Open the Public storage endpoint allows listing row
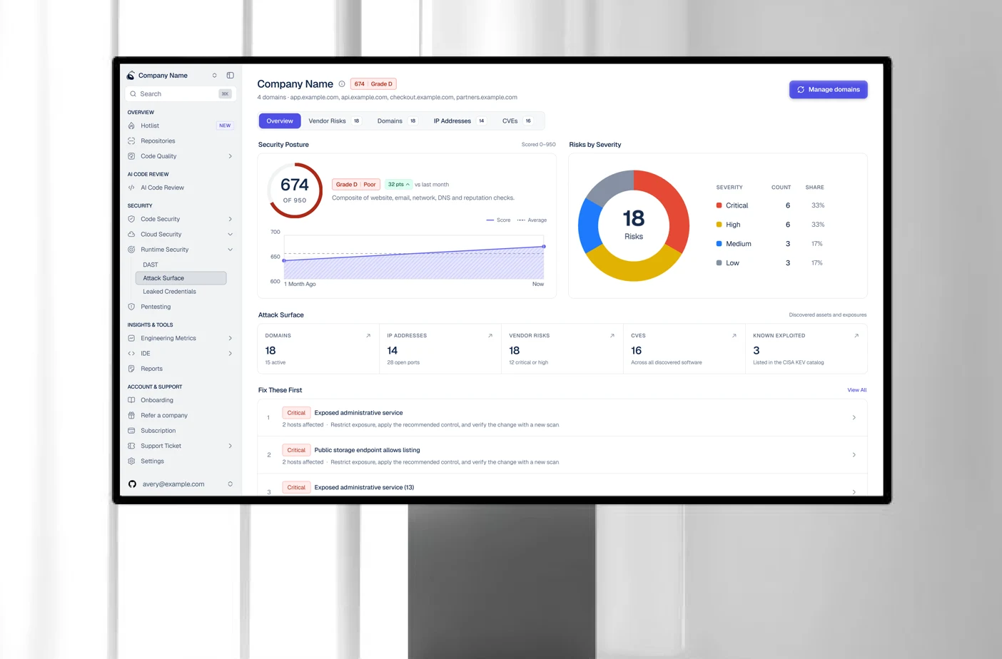The height and width of the screenshot is (659, 1002). [x=562, y=455]
